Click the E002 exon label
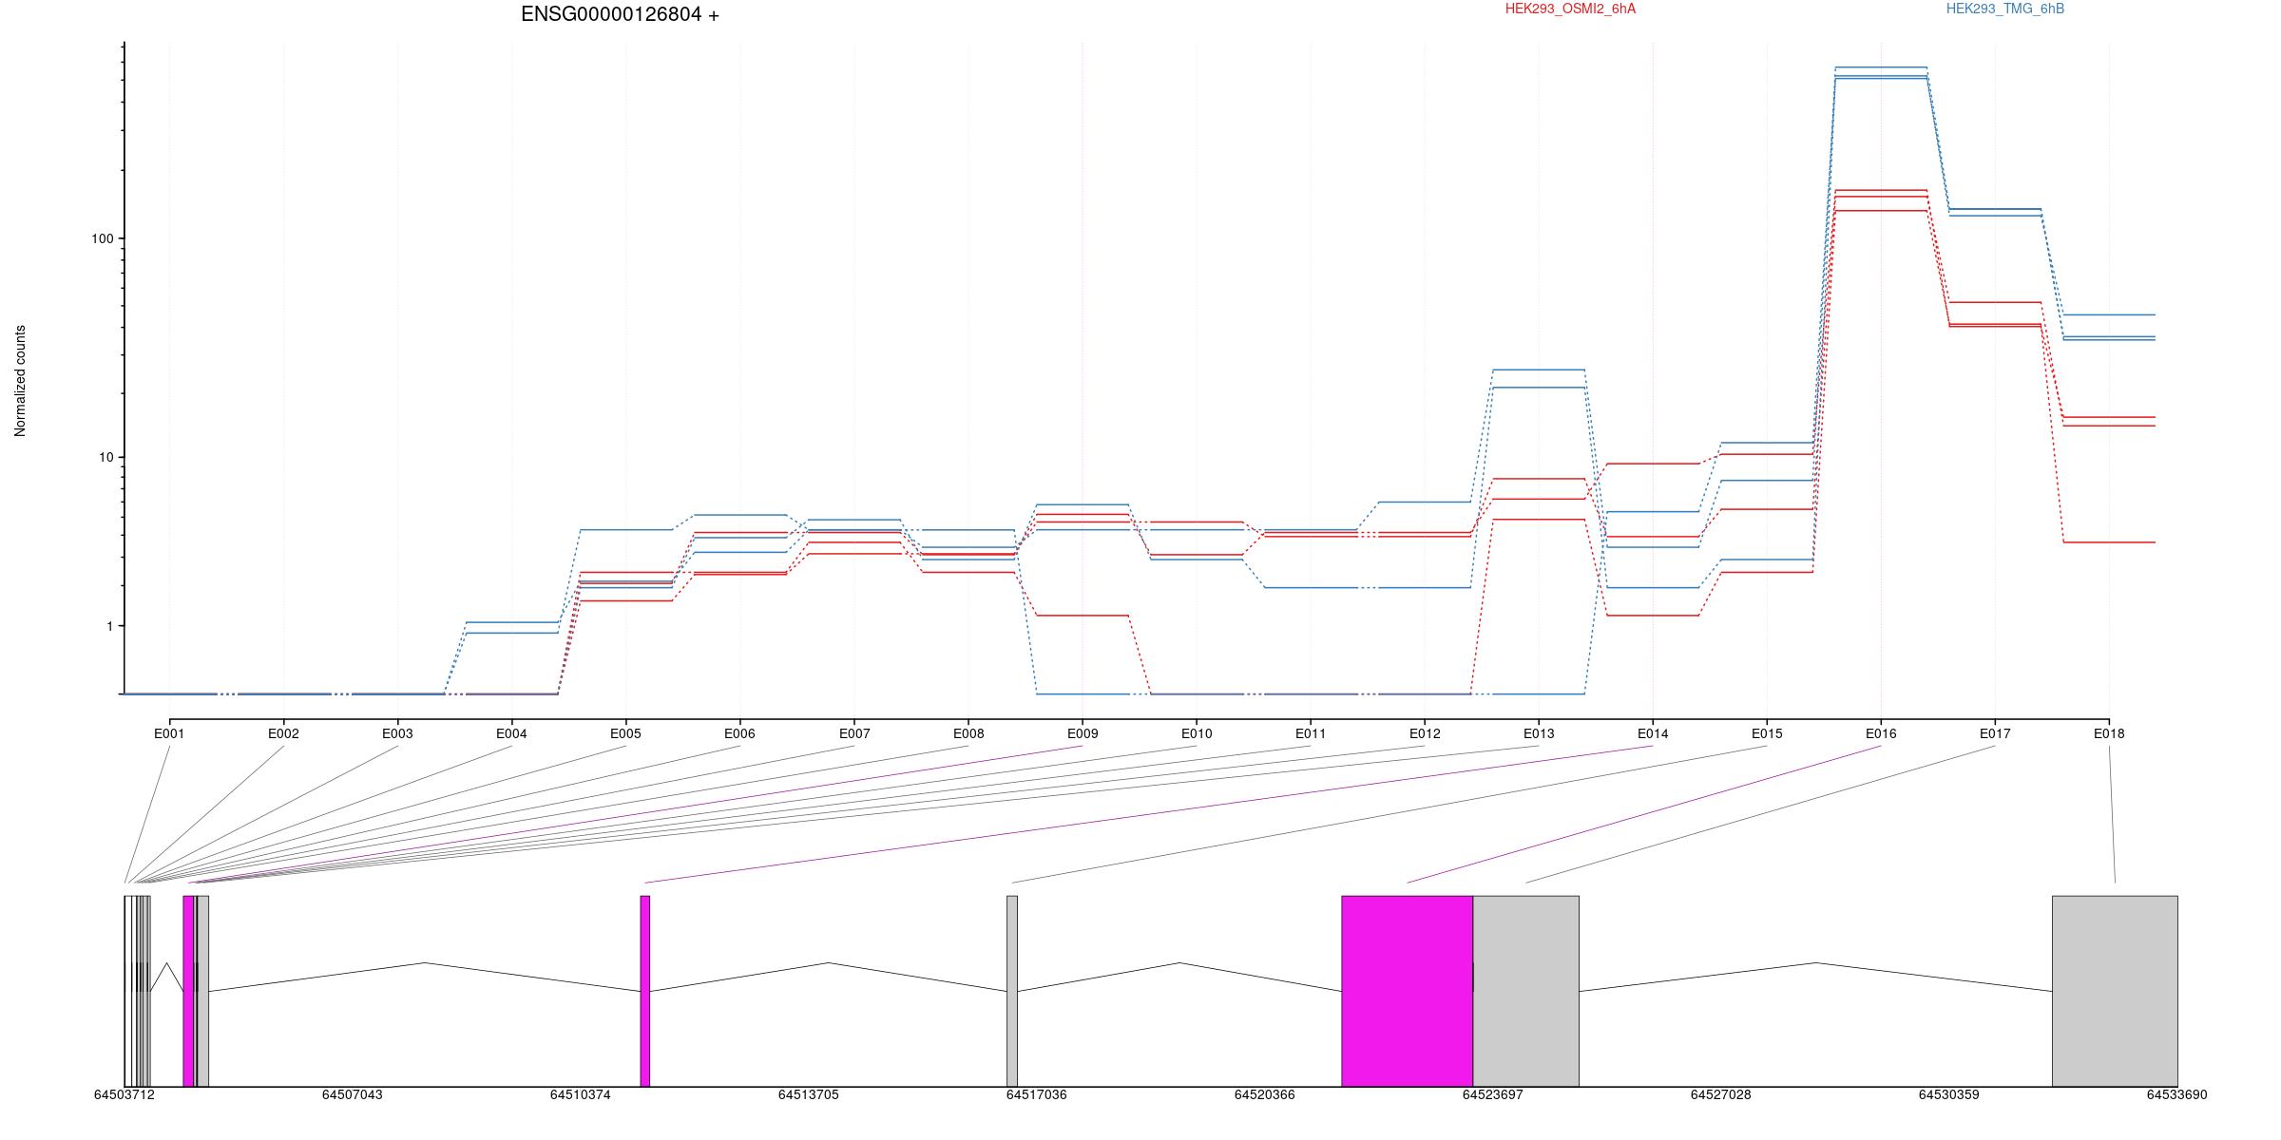The height and width of the screenshot is (1140, 2281). (x=283, y=733)
